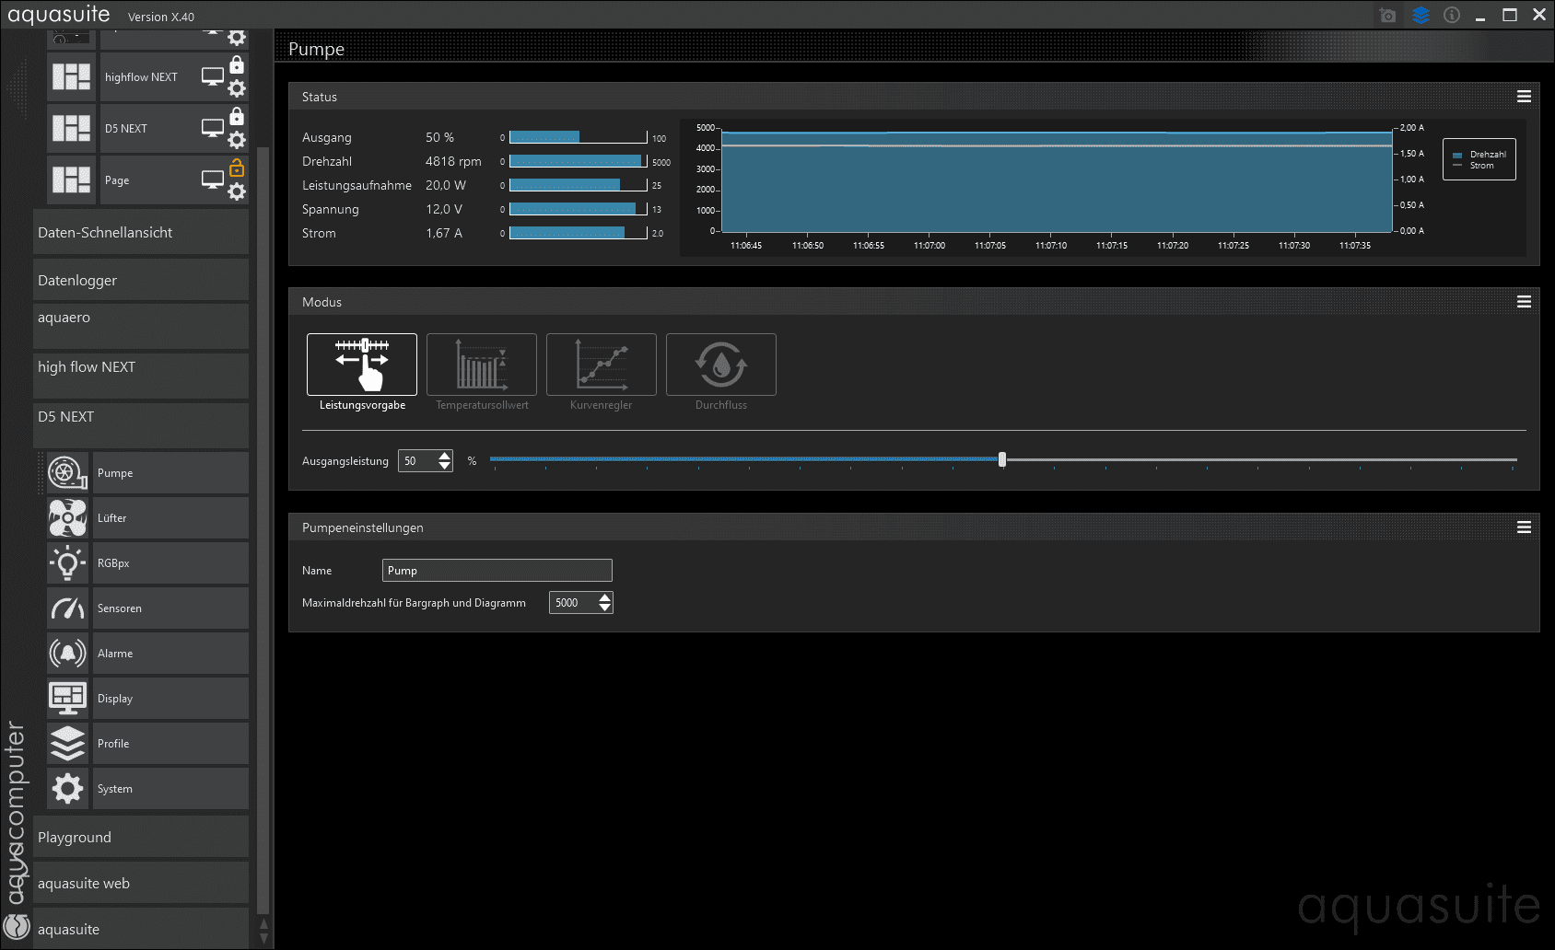Image resolution: width=1555 pixels, height=950 pixels.
Task: Click the sidebar scroll down arrow
Action: click(x=263, y=939)
